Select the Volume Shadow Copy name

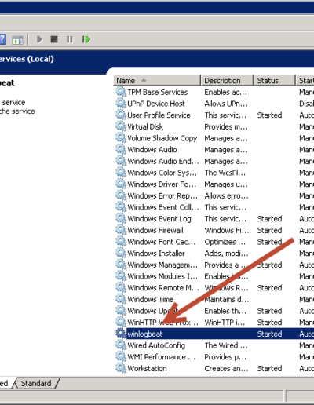click(162, 138)
